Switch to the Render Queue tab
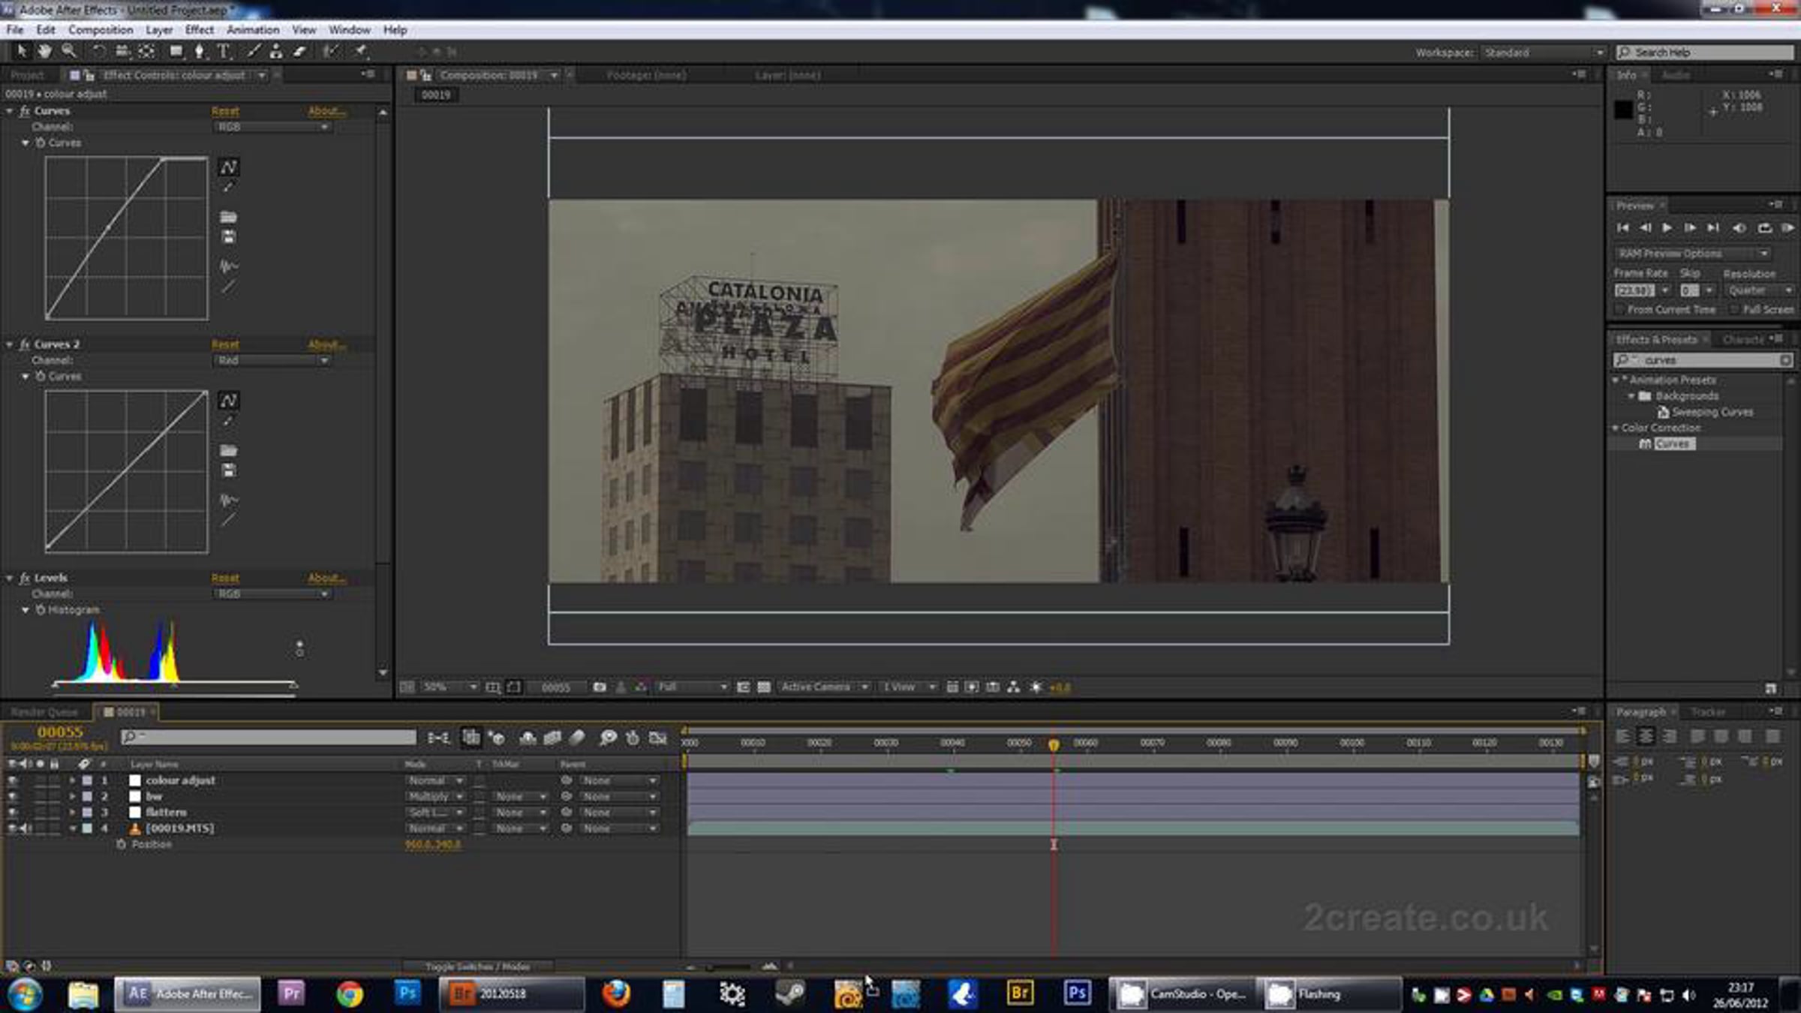Screen dimensions: 1801x1013 click(44, 711)
